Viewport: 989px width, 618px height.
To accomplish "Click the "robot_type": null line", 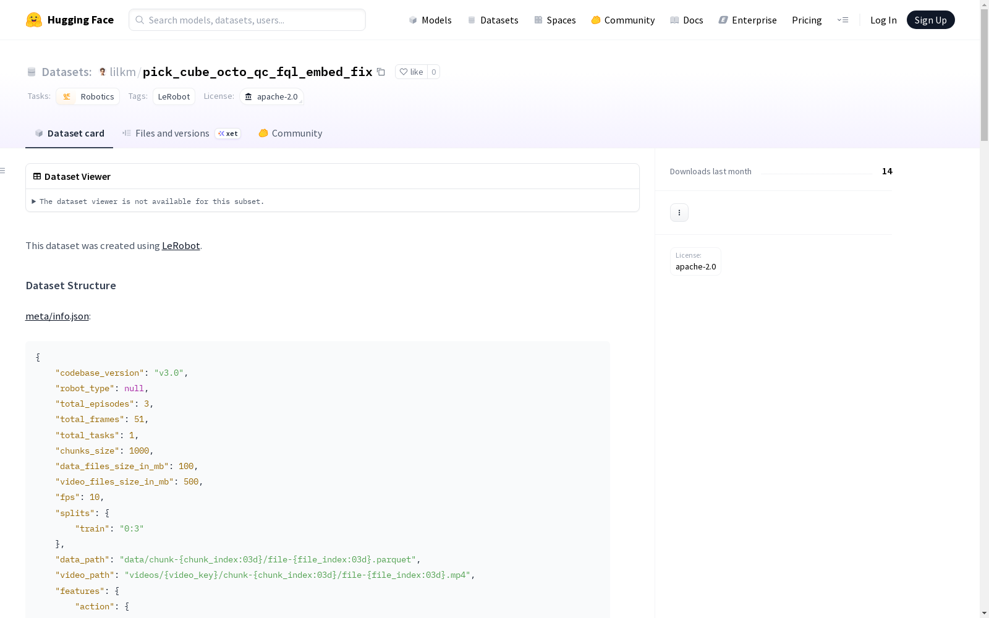I will tap(102, 388).
